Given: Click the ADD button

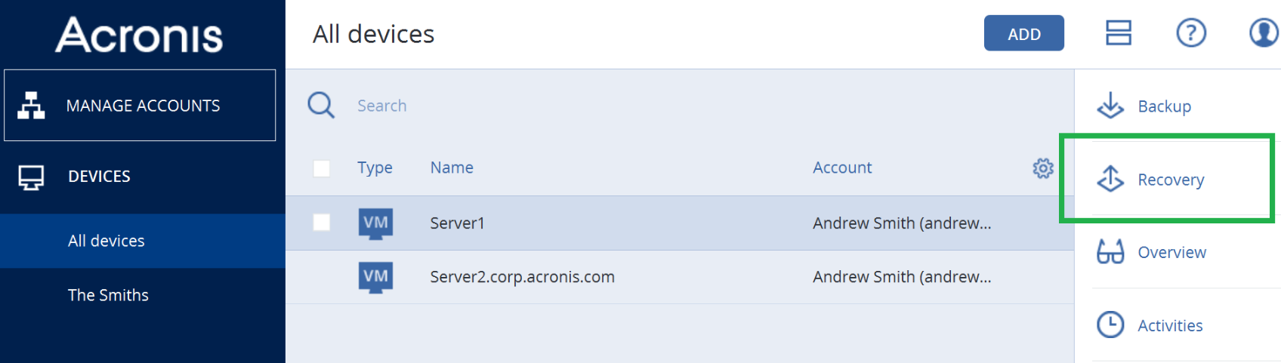Looking at the screenshot, I should point(1023,33).
